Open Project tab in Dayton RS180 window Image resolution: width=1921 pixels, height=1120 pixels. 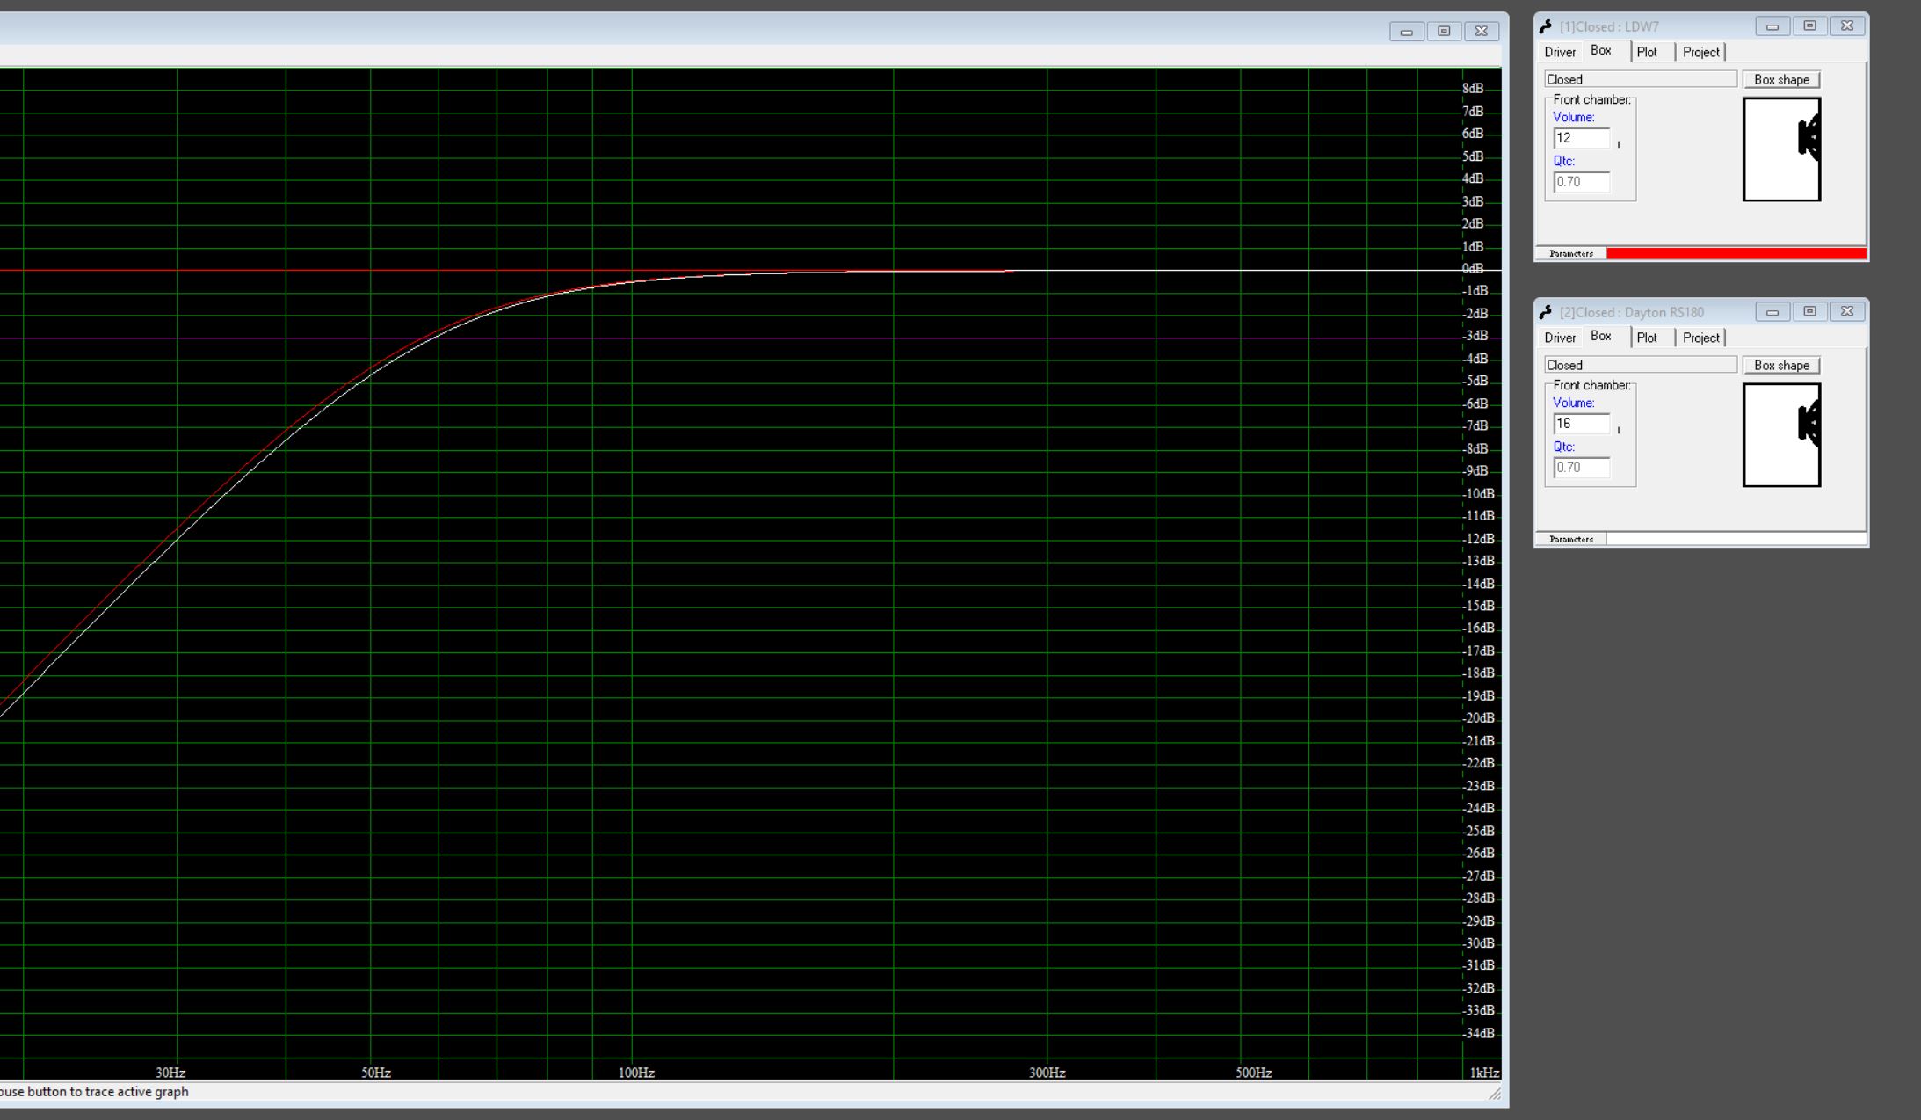tap(1700, 338)
